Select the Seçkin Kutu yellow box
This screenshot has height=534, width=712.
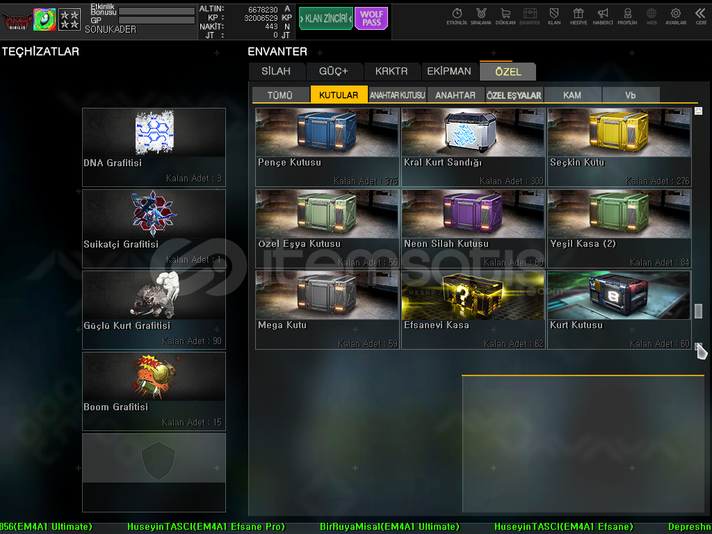click(x=620, y=147)
